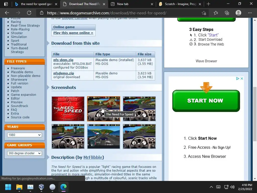Click the page vertical scrollbar thumb

click(255, 114)
